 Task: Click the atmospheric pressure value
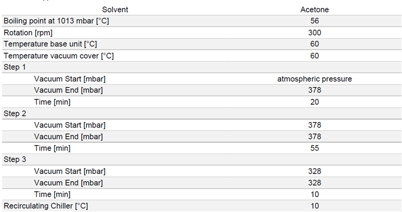(315, 79)
